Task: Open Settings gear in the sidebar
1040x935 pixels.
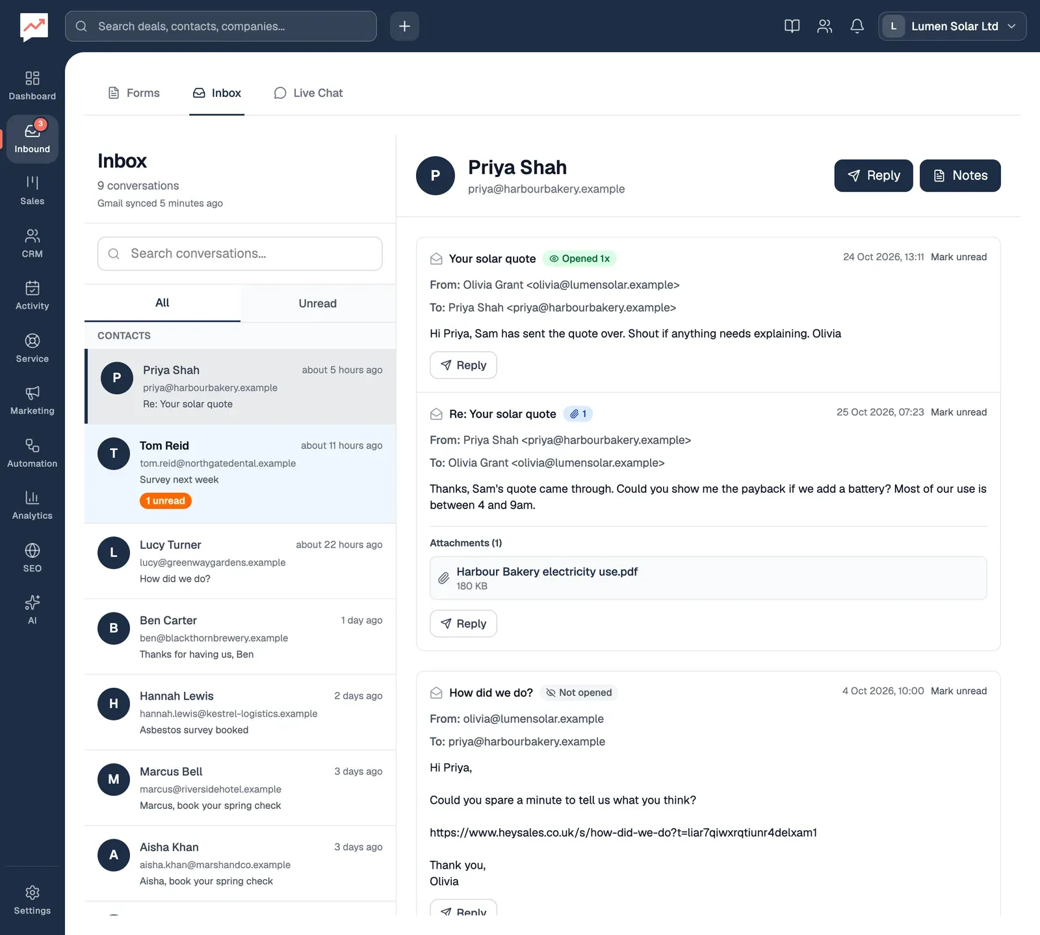Action: (x=32, y=900)
